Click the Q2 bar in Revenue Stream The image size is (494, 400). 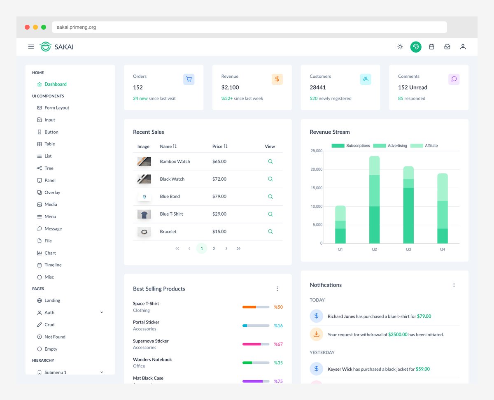[x=374, y=200]
